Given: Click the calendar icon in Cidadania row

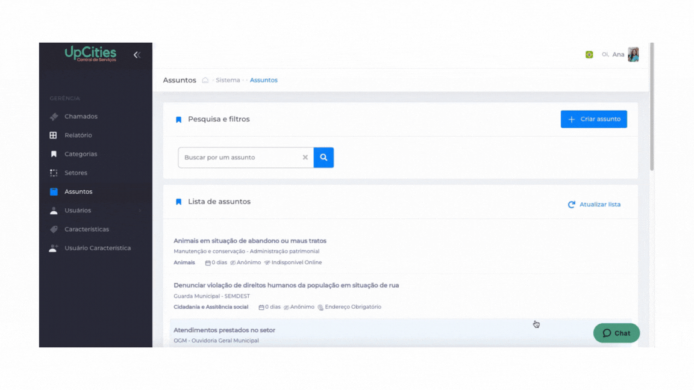Looking at the screenshot, I should [x=261, y=308].
